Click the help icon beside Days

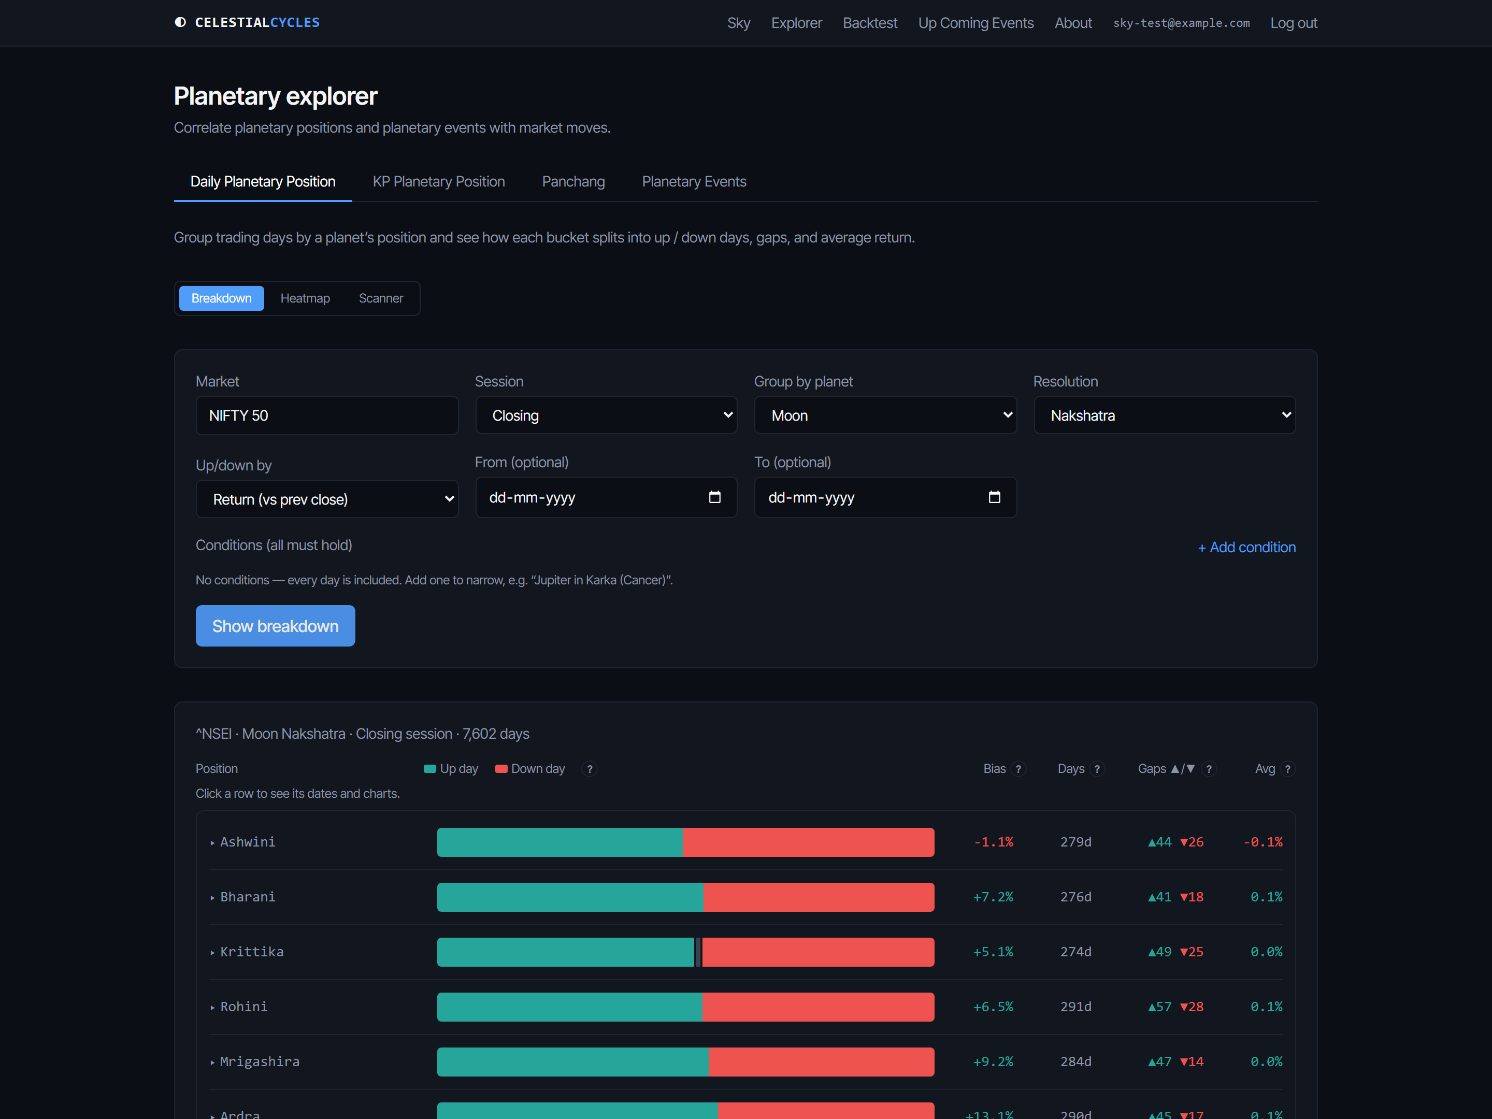1097,769
